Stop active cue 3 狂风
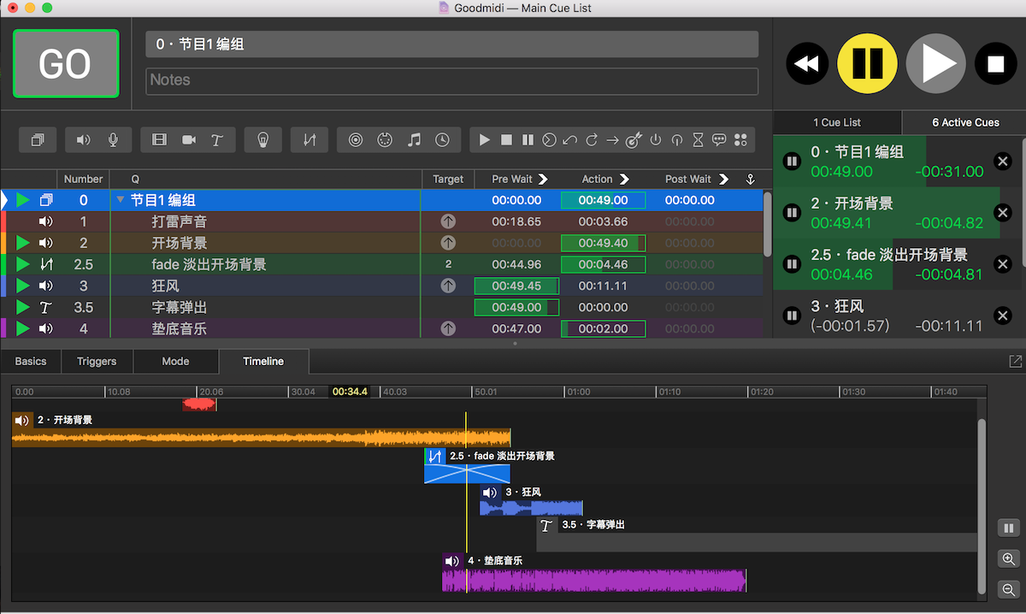 [x=1003, y=316]
